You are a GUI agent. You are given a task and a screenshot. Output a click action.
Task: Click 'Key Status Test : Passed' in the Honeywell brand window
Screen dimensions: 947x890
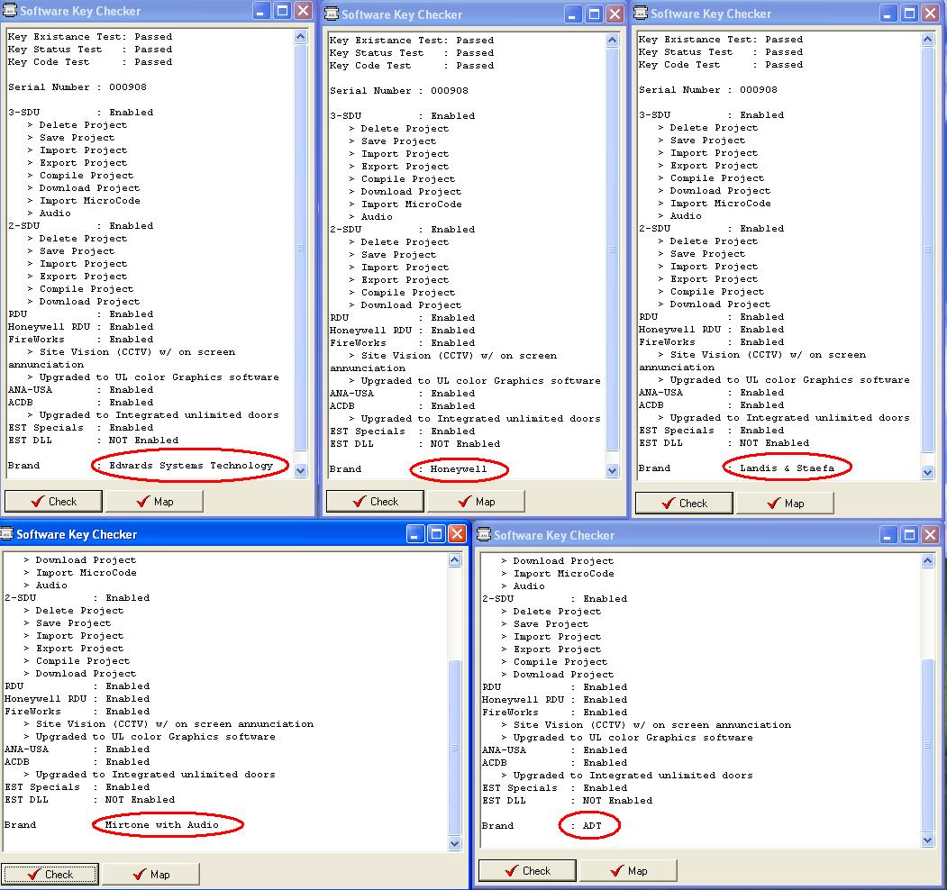pos(412,53)
